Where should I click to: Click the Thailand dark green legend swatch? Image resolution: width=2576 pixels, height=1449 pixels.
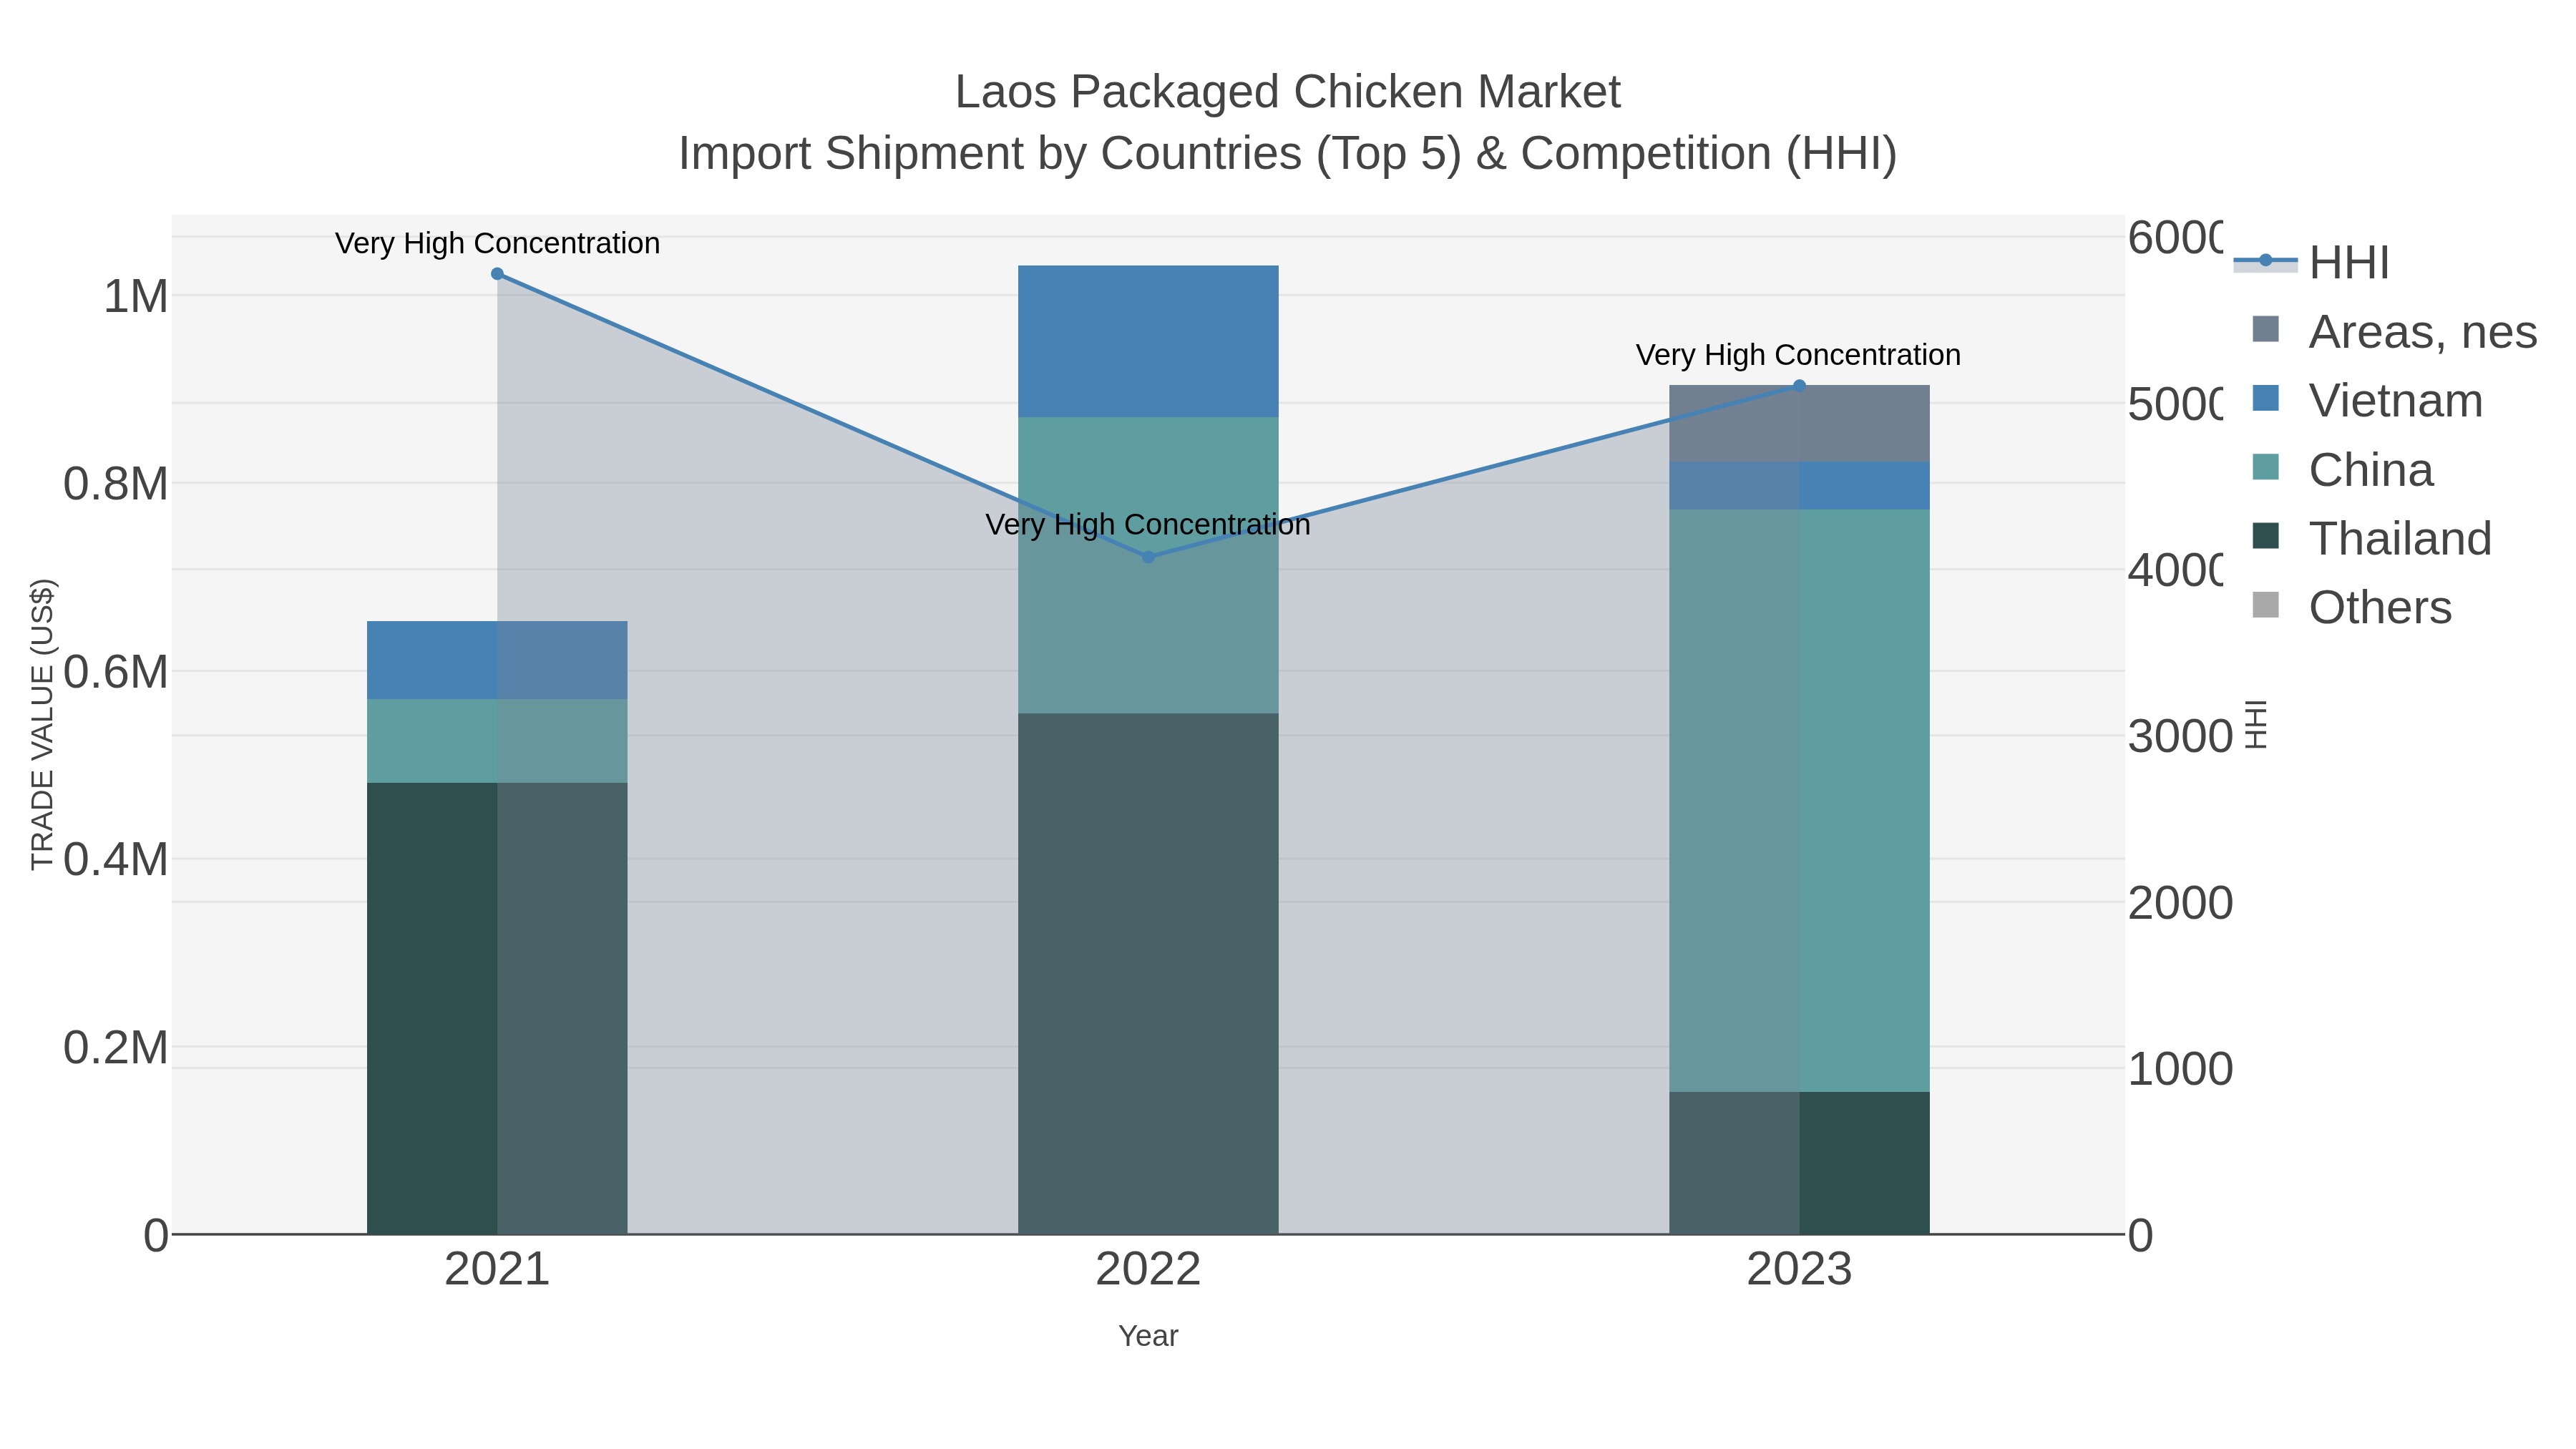click(2265, 537)
